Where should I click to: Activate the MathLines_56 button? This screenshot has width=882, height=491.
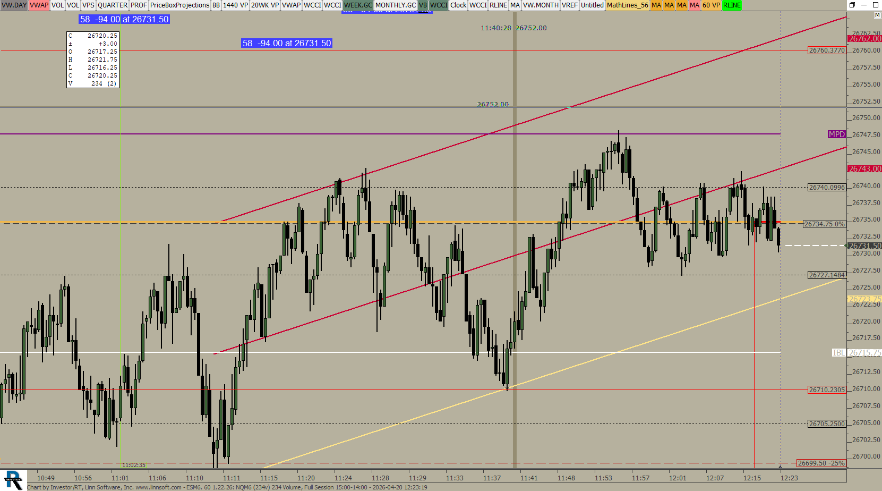tap(627, 5)
